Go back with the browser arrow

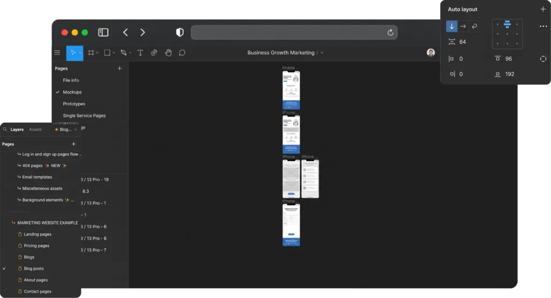tap(125, 32)
